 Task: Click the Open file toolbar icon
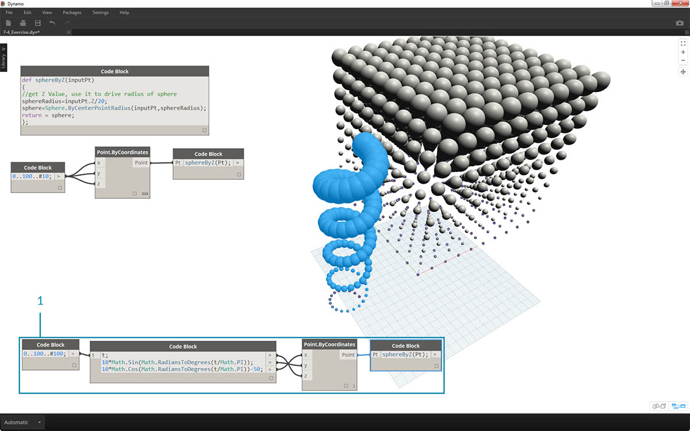tap(23, 23)
